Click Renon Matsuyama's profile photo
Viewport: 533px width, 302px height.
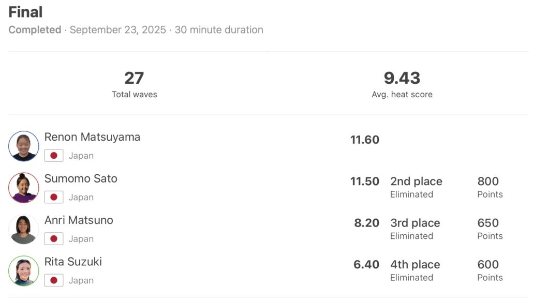tap(24, 146)
